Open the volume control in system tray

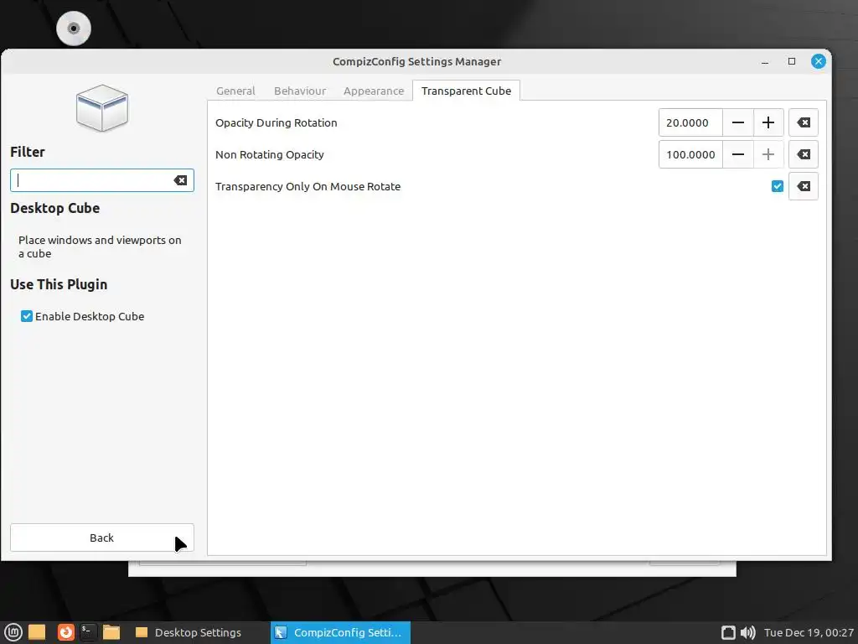coord(747,632)
